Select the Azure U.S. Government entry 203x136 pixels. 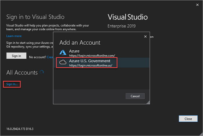point(101,63)
